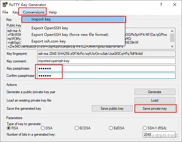182x142 pixels.
Task: Click the Conversions menu
Action: tap(34, 12)
